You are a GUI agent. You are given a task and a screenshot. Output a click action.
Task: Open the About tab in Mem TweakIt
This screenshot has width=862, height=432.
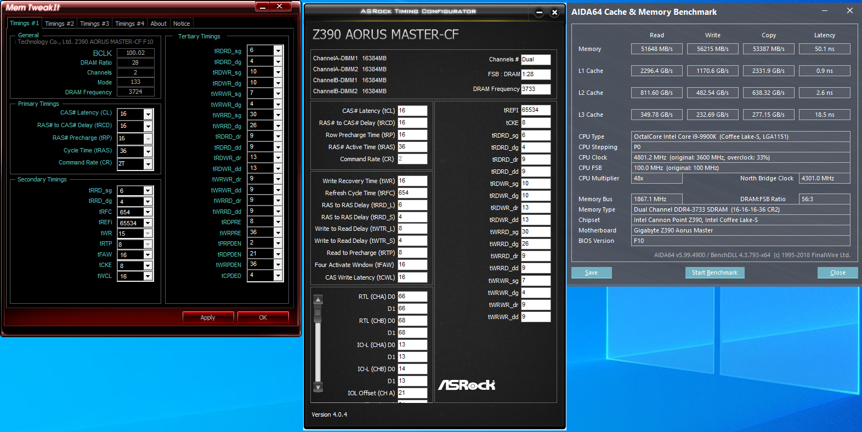(158, 24)
